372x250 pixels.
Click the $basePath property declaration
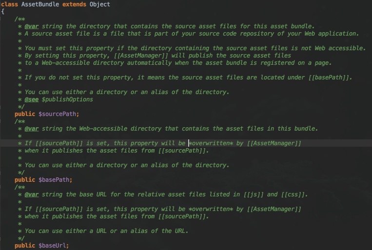pyautogui.click(x=55, y=179)
